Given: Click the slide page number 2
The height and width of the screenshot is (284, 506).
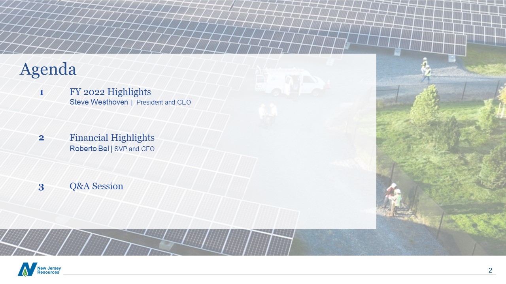Looking at the screenshot, I should 490,270.
